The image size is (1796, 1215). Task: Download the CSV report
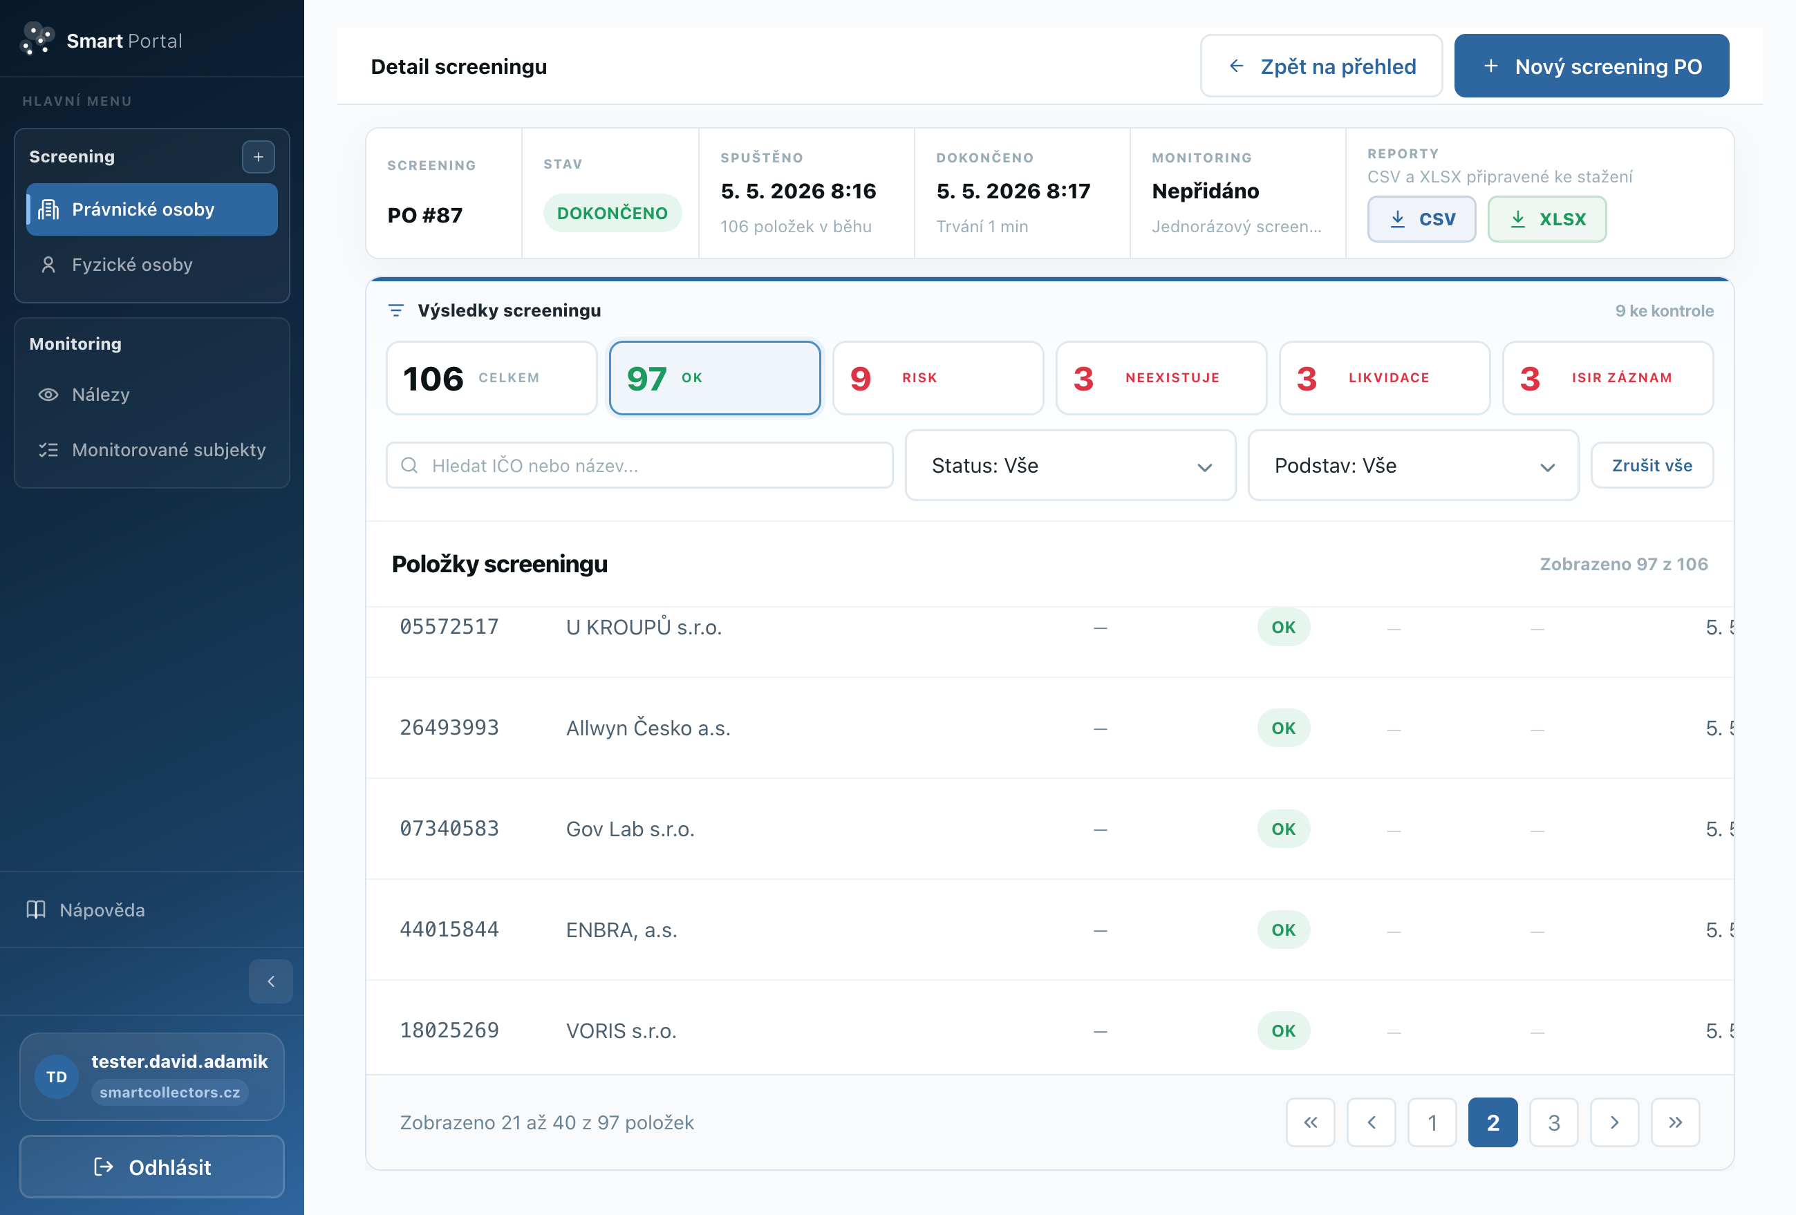[x=1421, y=219]
